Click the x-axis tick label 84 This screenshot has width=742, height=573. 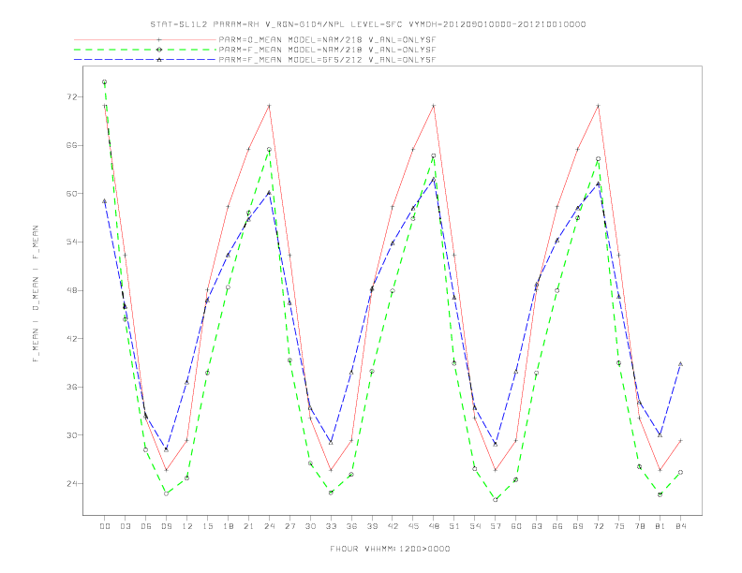coord(680,526)
